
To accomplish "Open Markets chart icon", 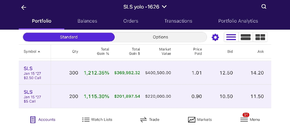I will coord(200,119).
